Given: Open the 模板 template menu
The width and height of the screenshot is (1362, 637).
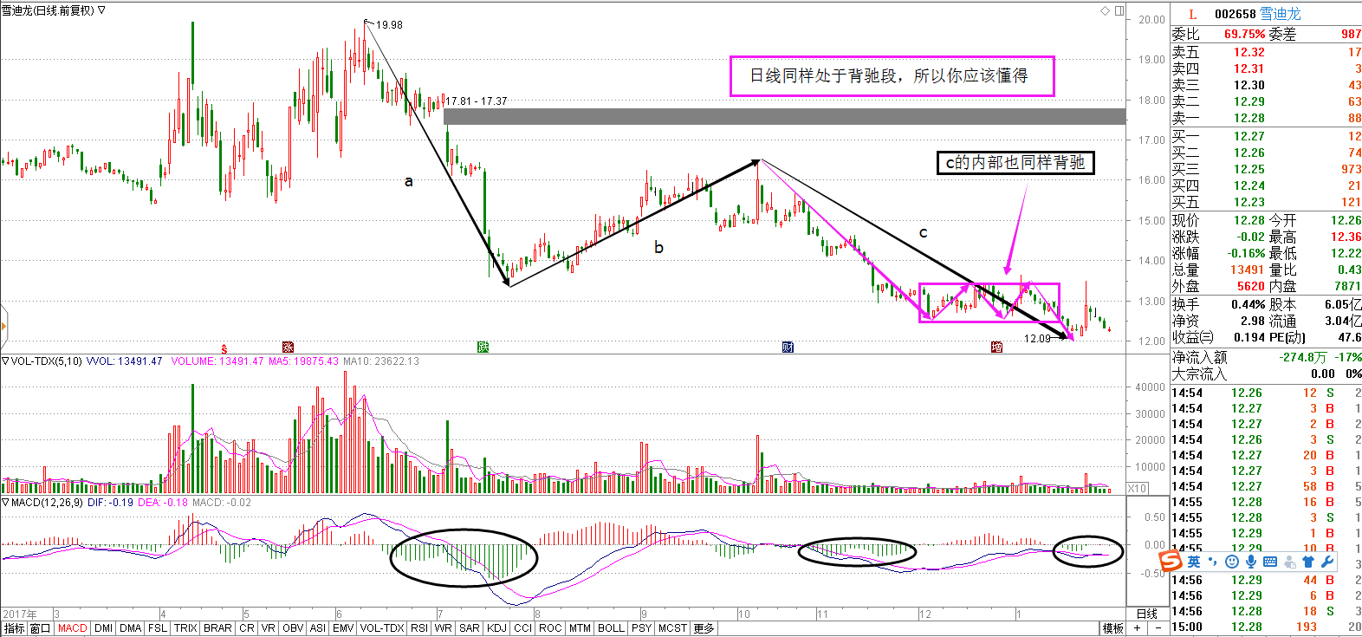Looking at the screenshot, I should [x=1113, y=628].
